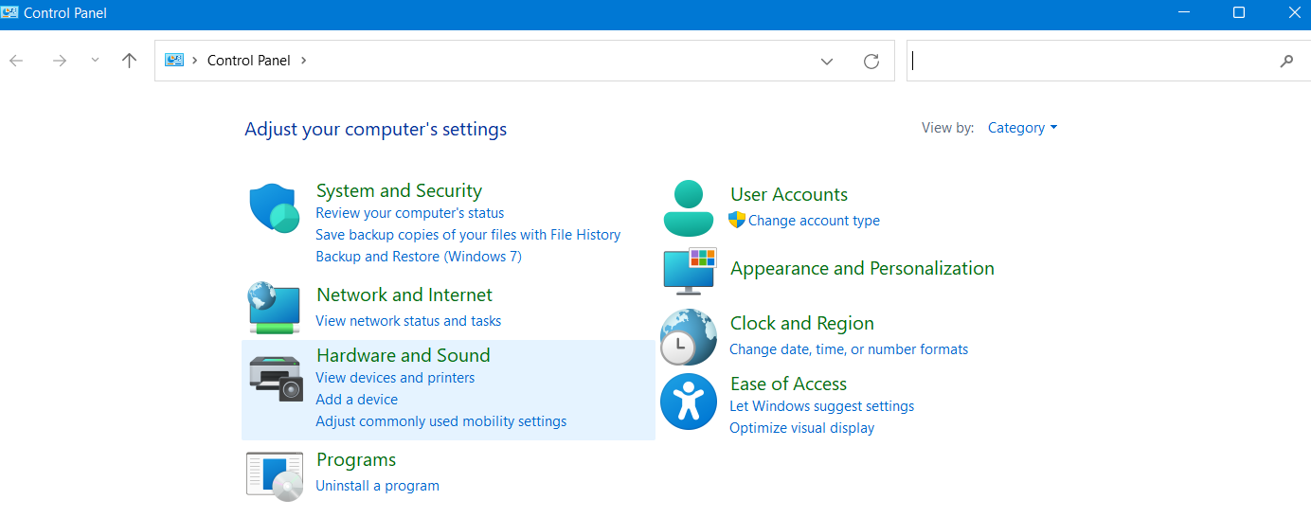Click the refresh button in address bar
Screen dimensions: 1311x518
coord(871,61)
